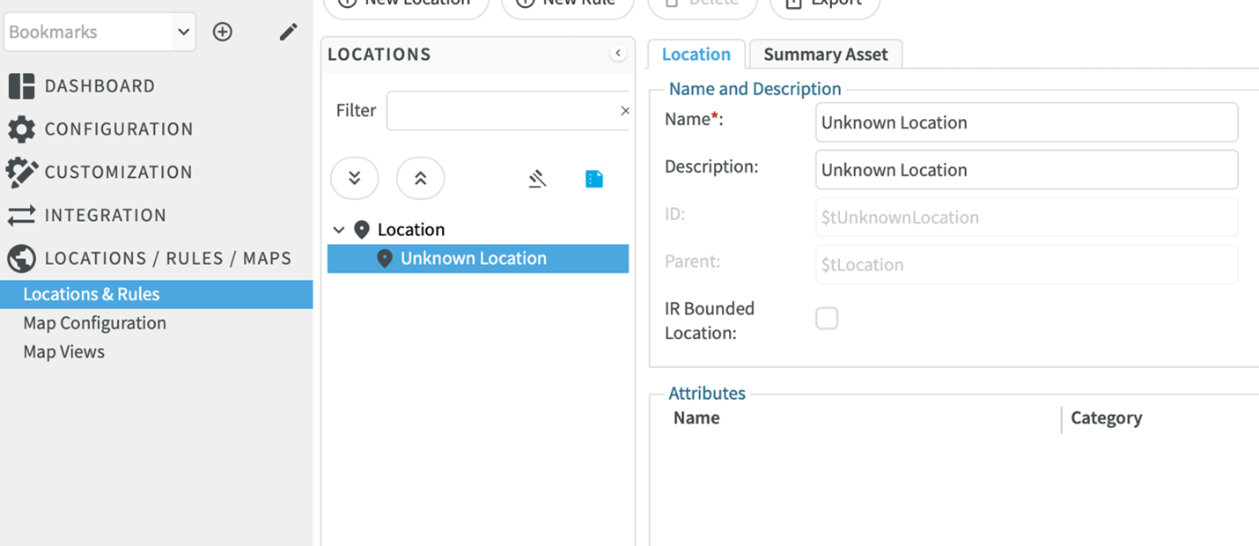Click the edit bookmarks pencil icon

click(288, 33)
